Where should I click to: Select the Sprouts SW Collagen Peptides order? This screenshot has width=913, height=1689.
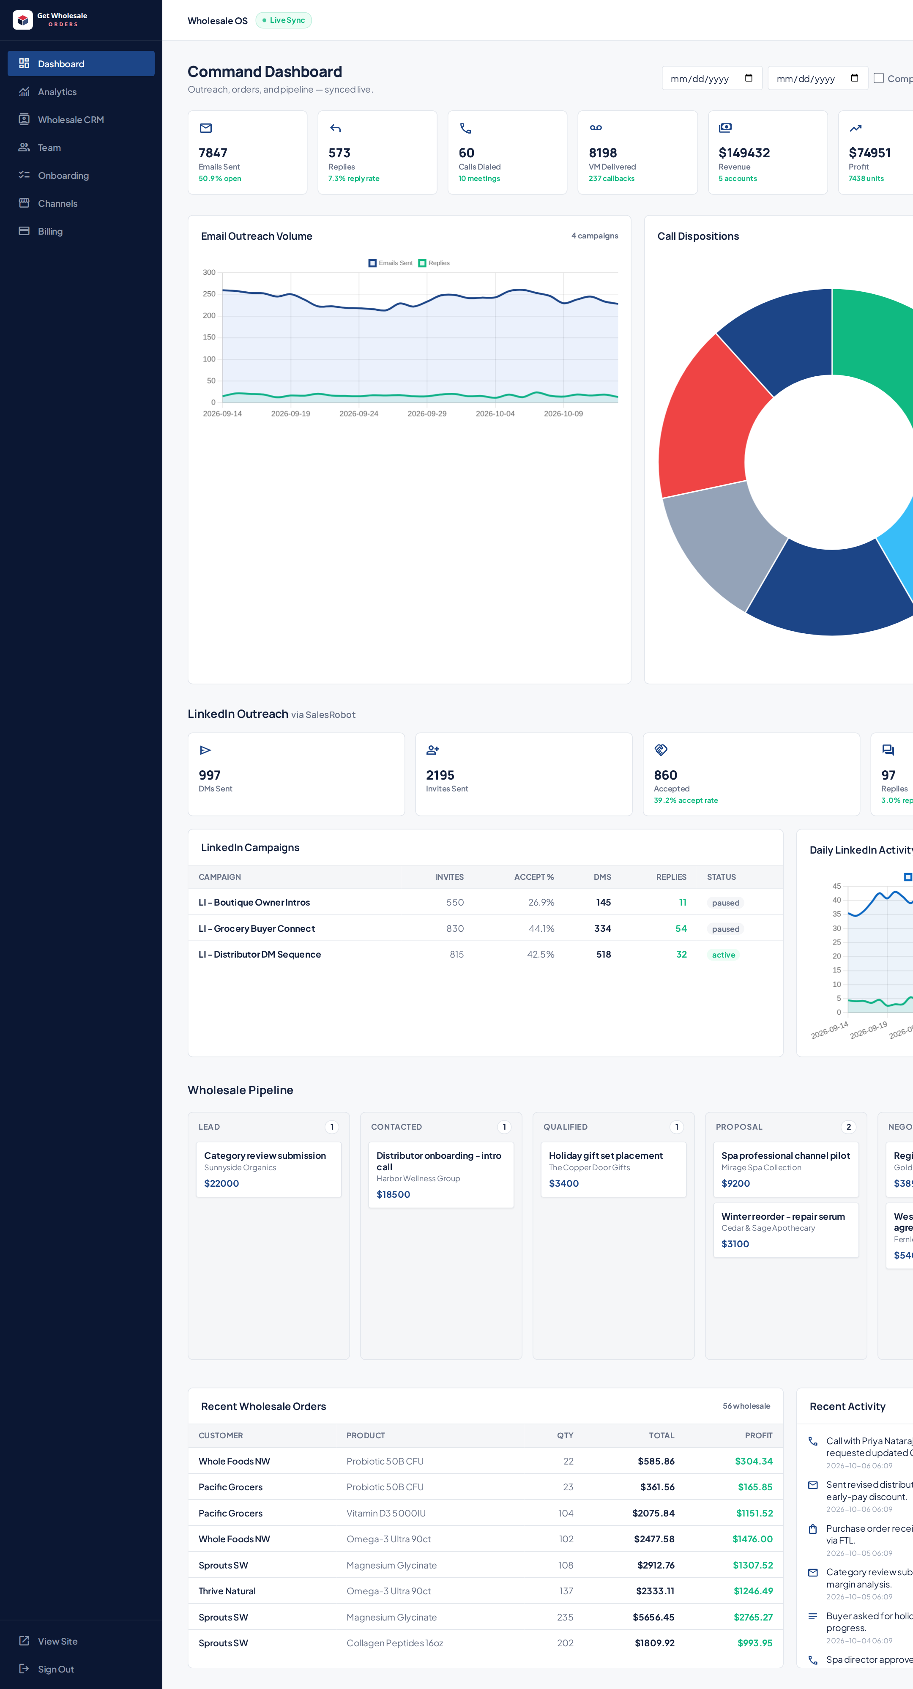[x=485, y=1643]
